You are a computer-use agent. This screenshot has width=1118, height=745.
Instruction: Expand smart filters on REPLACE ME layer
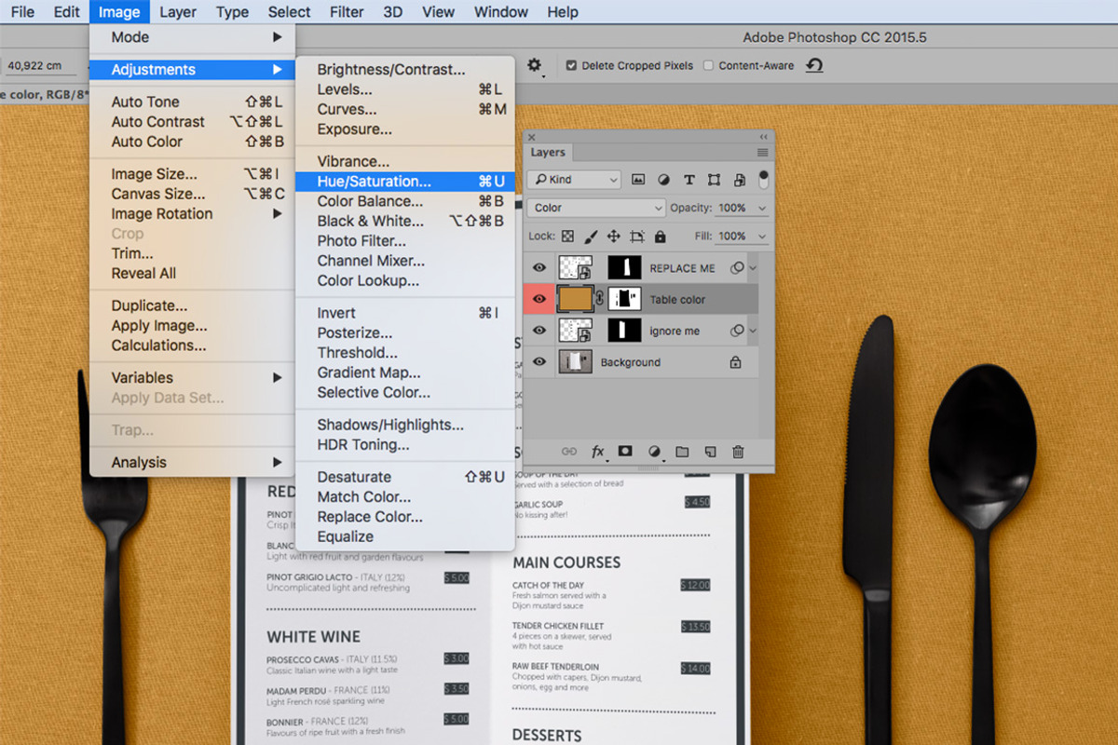pos(753,268)
